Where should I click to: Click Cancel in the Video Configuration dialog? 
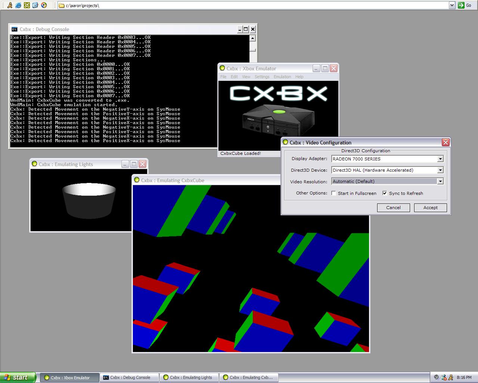pyautogui.click(x=393, y=208)
